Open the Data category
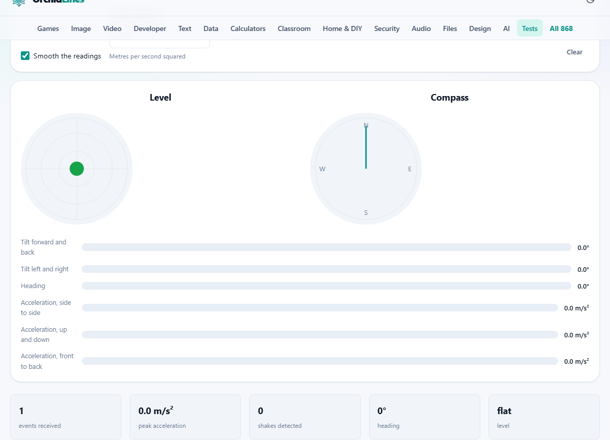Image resolution: width=610 pixels, height=440 pixels. 211,28
